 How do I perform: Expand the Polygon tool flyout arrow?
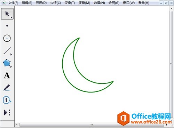click(11, 67)
